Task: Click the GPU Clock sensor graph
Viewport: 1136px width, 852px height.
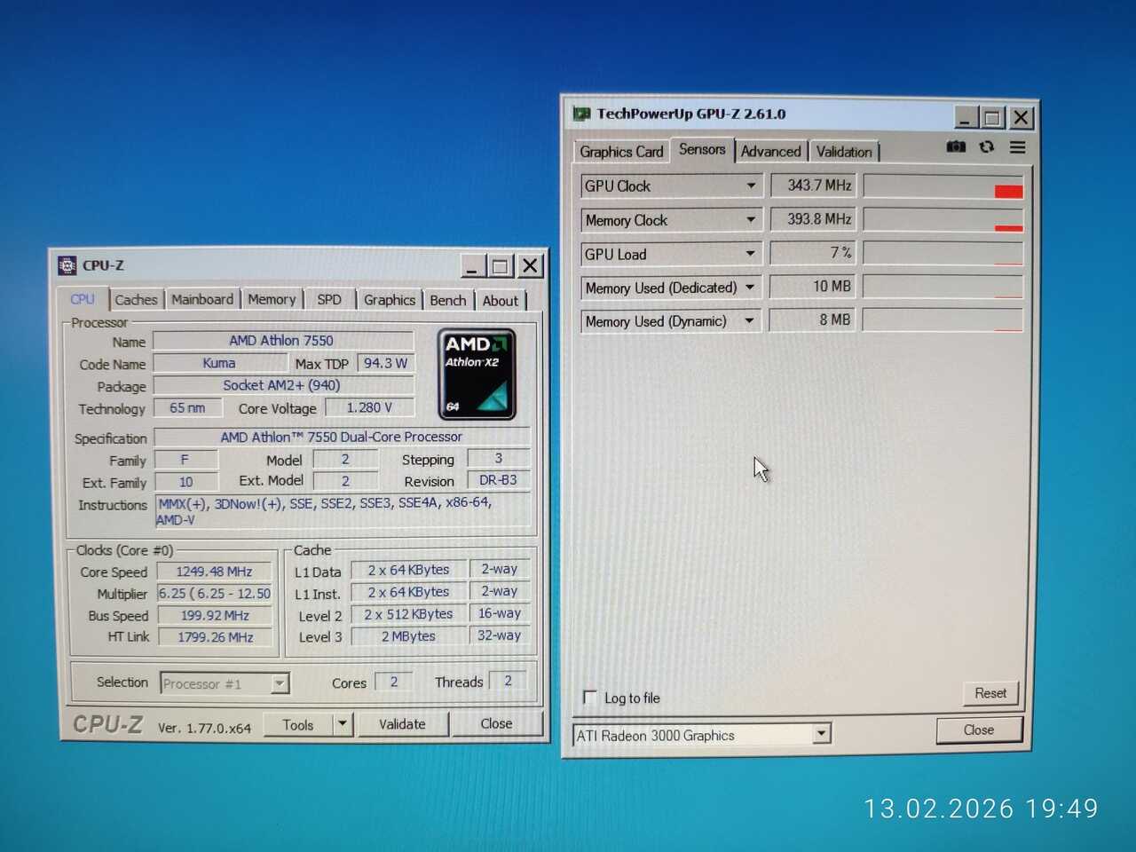Action: [x=943, y=185]
